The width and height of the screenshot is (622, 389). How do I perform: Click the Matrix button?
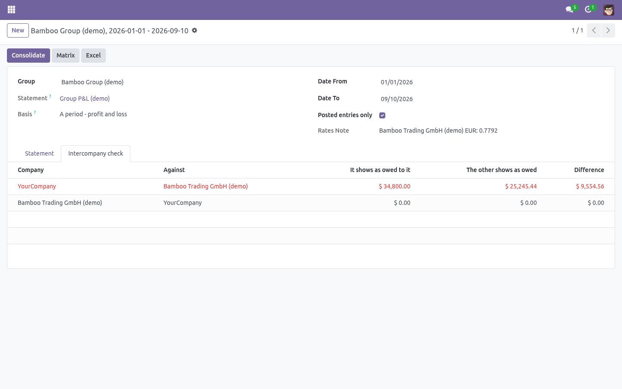click(x=66, y=55)
